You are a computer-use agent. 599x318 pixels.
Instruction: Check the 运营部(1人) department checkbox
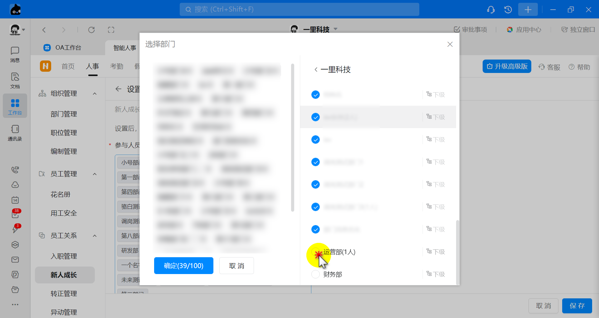click(315, 252)
